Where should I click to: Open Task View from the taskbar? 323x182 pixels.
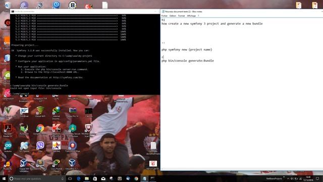coord(70,178)
